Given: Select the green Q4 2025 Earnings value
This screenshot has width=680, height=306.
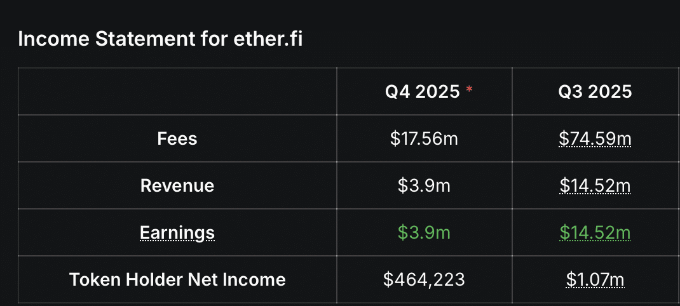Looking at the screenshot, I should [x=424, y=232].
